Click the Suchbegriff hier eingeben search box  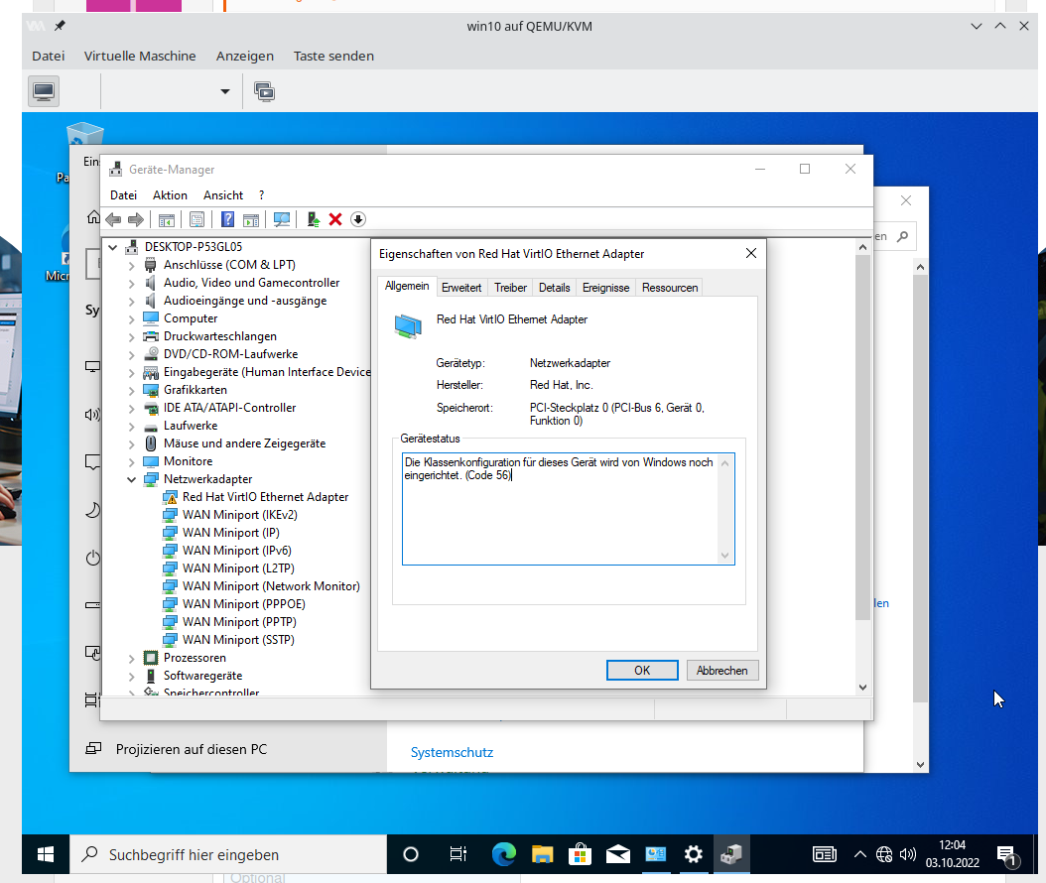228,854
